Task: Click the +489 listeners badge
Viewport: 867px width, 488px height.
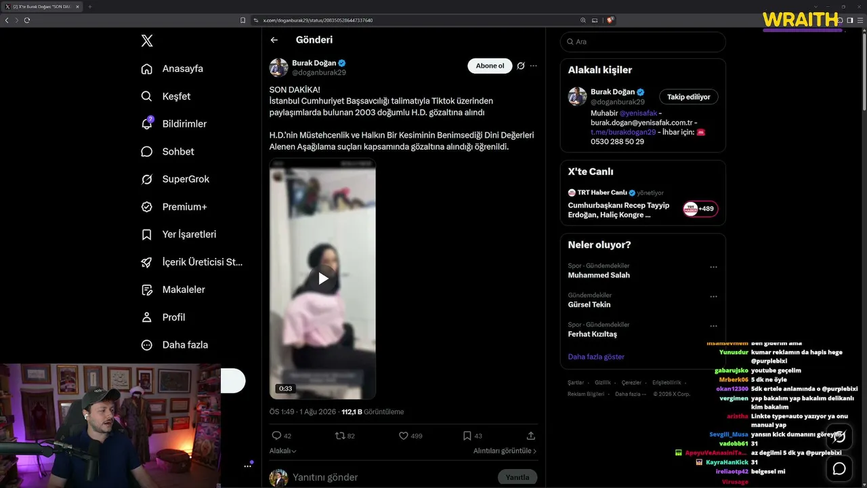Action: tap(700, 209)
